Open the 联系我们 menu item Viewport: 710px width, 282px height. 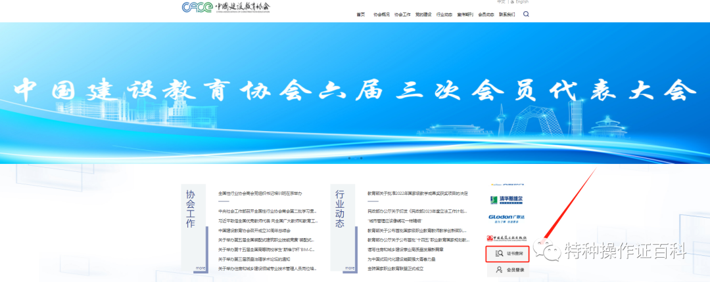click(507, 14)
